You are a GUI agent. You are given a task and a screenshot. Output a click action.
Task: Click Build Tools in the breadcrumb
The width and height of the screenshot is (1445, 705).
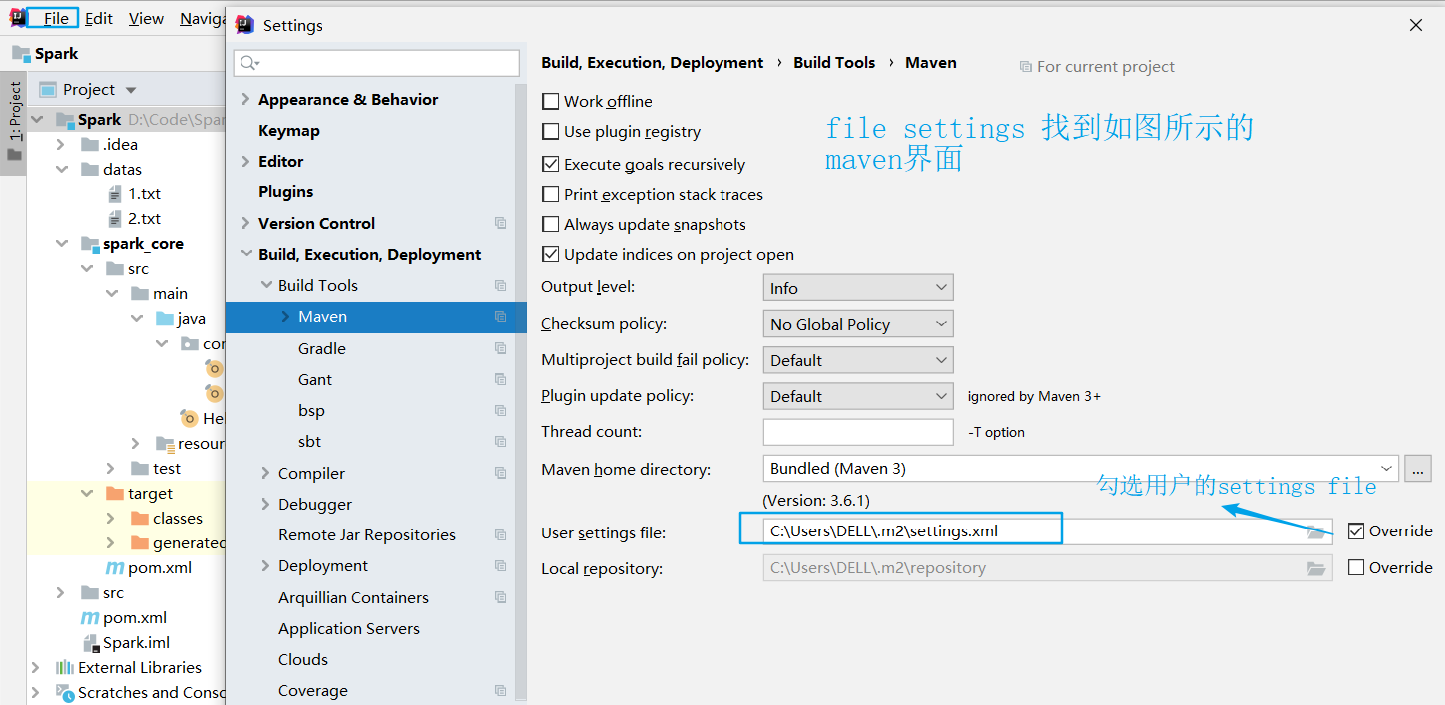834,62
